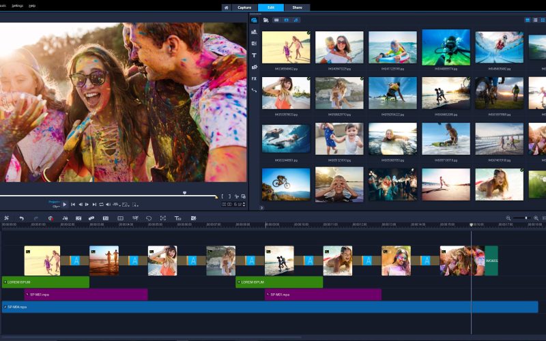Set the mark-in point bracket
546x341 pixels.
click(x=223, y=196)
